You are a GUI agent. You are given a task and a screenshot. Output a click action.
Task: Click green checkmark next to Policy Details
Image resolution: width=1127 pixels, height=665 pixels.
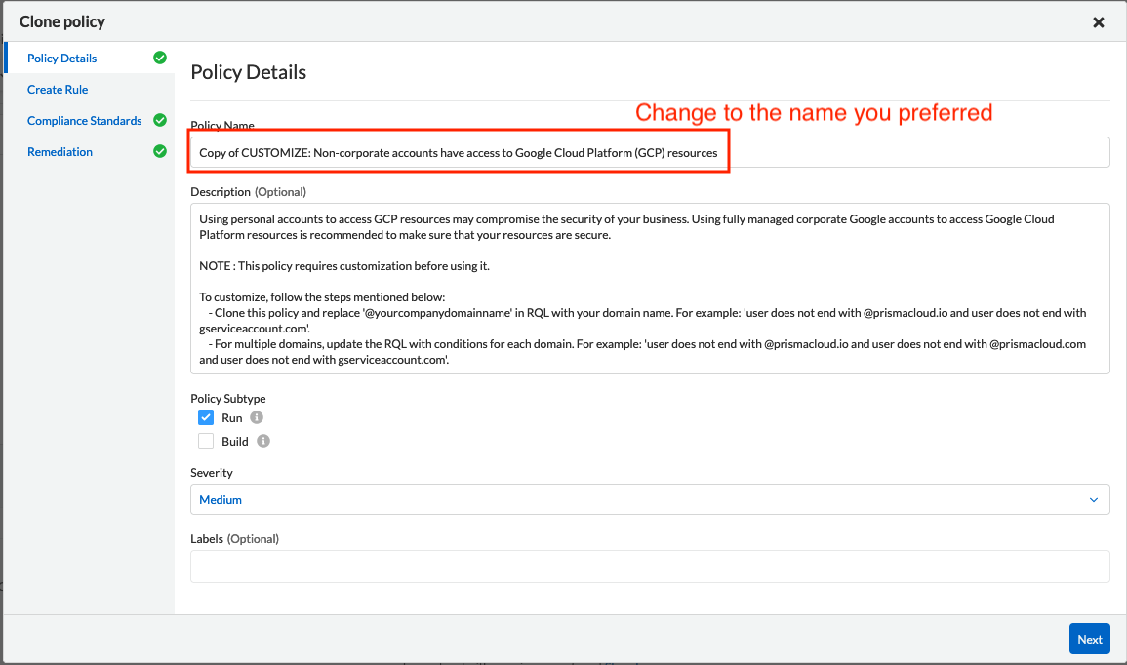[160, 58]
